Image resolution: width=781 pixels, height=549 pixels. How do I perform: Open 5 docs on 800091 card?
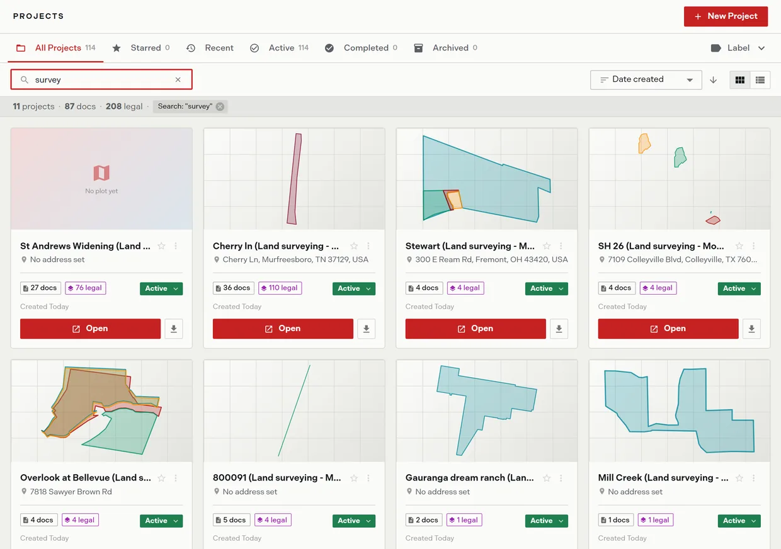pyautogui.click(x=231, y=520)
